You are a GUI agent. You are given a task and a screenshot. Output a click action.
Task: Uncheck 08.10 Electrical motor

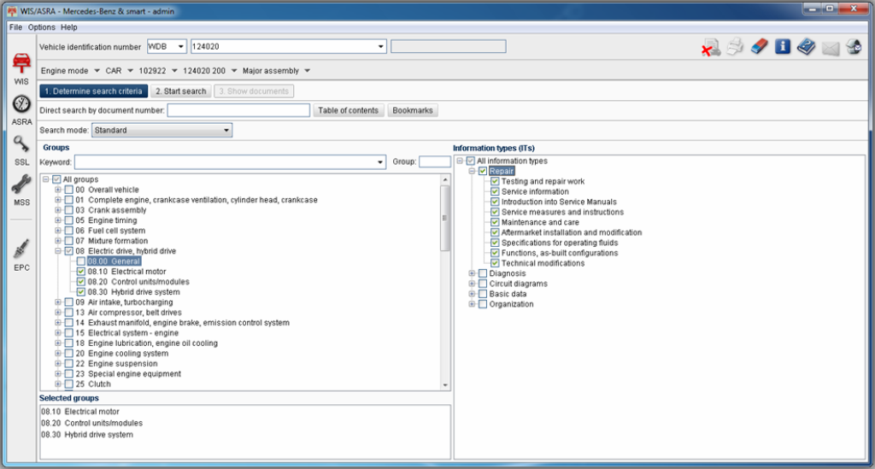81,272
